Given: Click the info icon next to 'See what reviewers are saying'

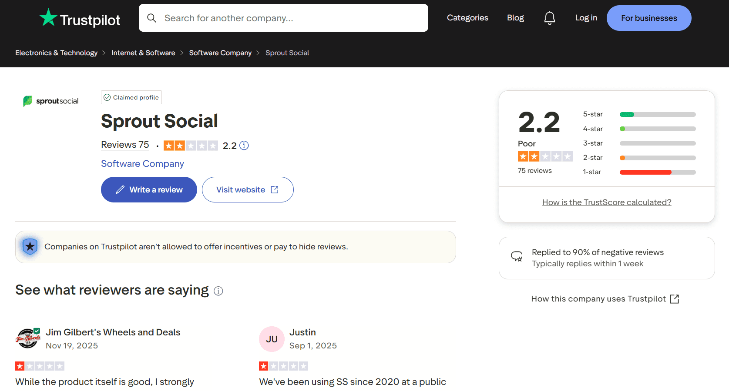Looking at the screenshot, I should click(x=218, y=291).
